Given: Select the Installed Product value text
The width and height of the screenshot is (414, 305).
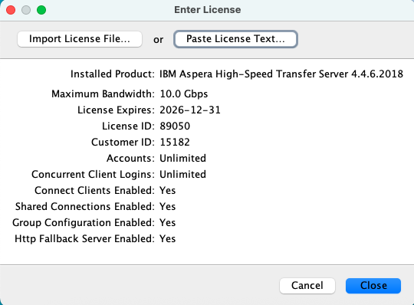Looking at the screenshot, I should click(x=281, y=74).
